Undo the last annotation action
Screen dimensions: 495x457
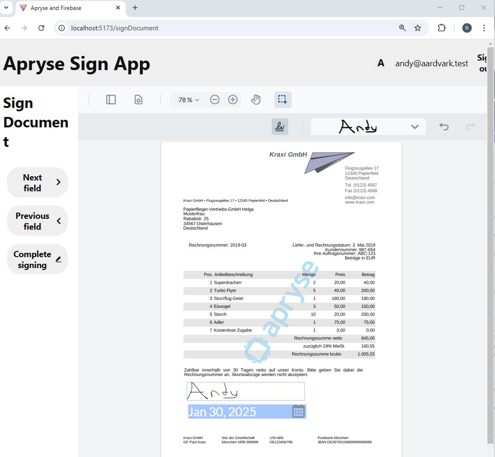[x=444, y=127]
